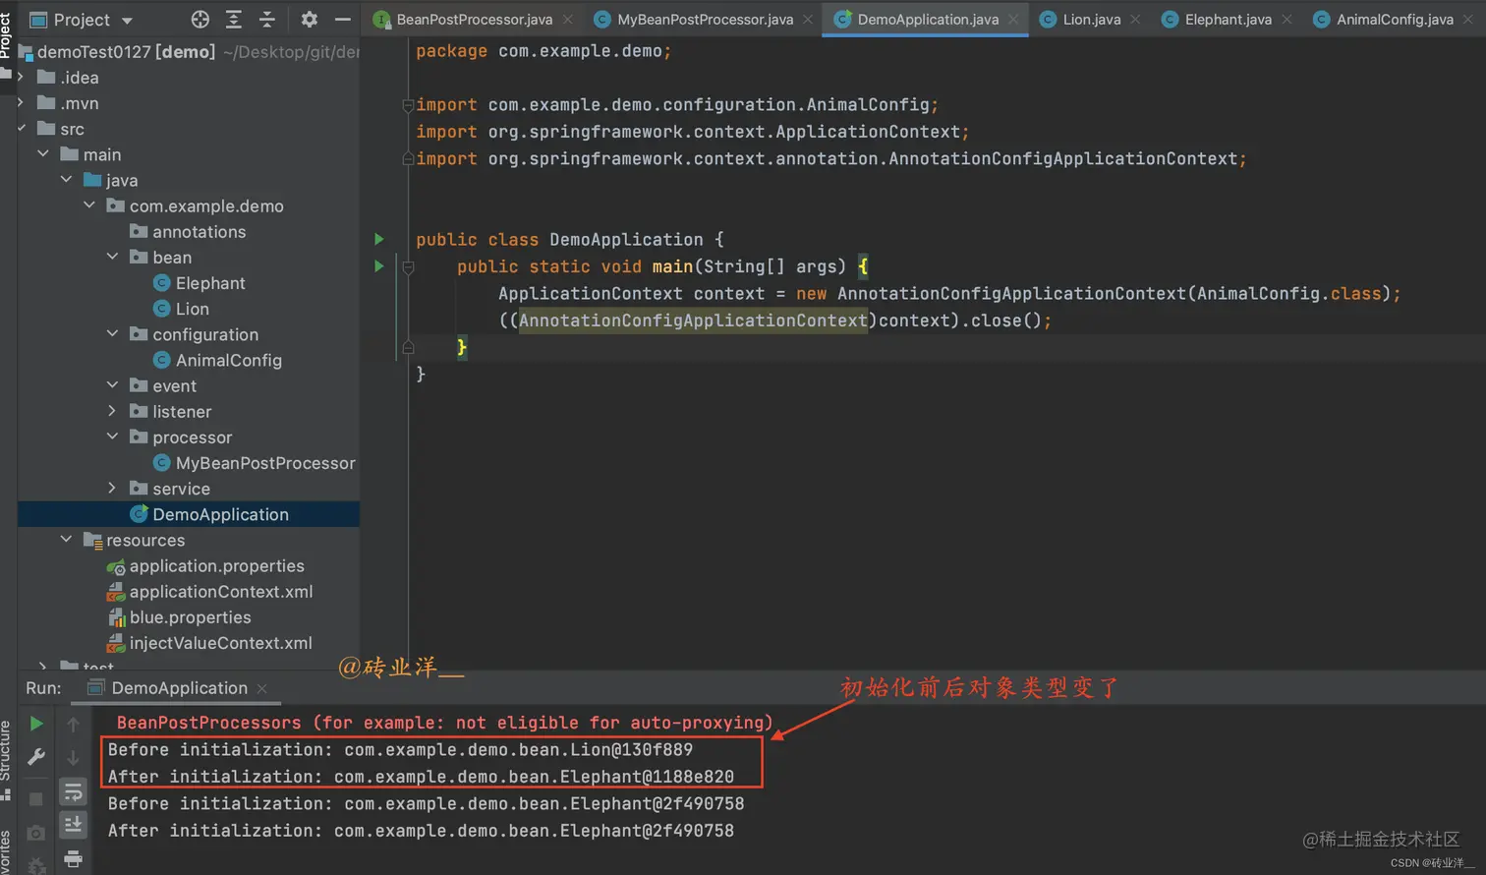Image resolution: width=1486 pixels, height=875 pixels.
Task: Toggle scroll to end in console
Action: pos(73,824)
